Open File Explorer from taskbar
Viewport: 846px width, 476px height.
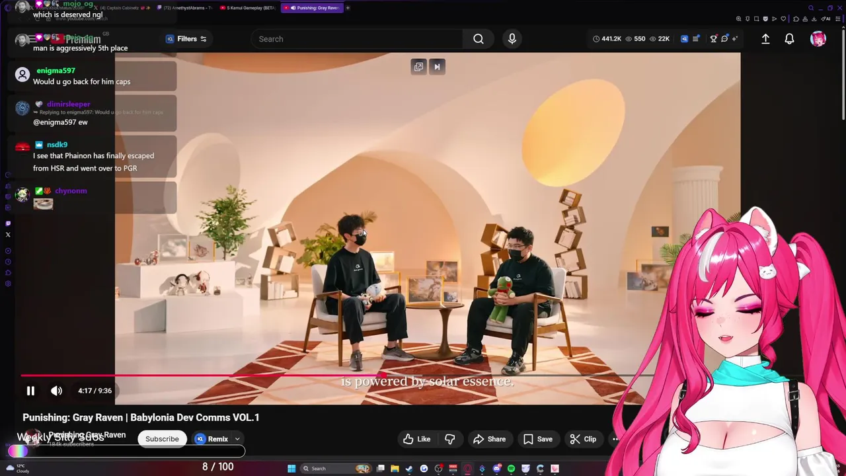coord(395,469)
